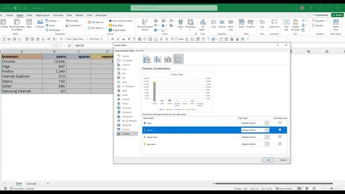Confirm the Insert Chart dialog with OK
The image size is (345, 194).
268,160
